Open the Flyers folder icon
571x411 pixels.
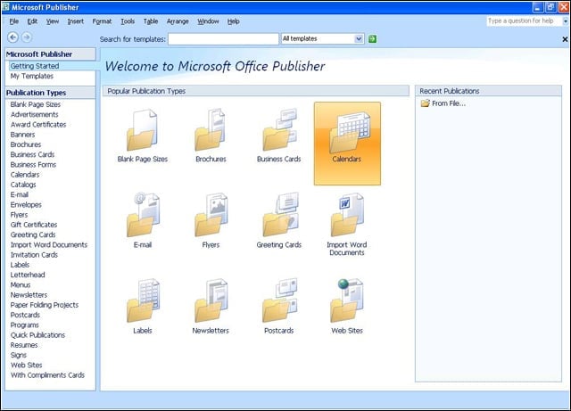[211, 215]
